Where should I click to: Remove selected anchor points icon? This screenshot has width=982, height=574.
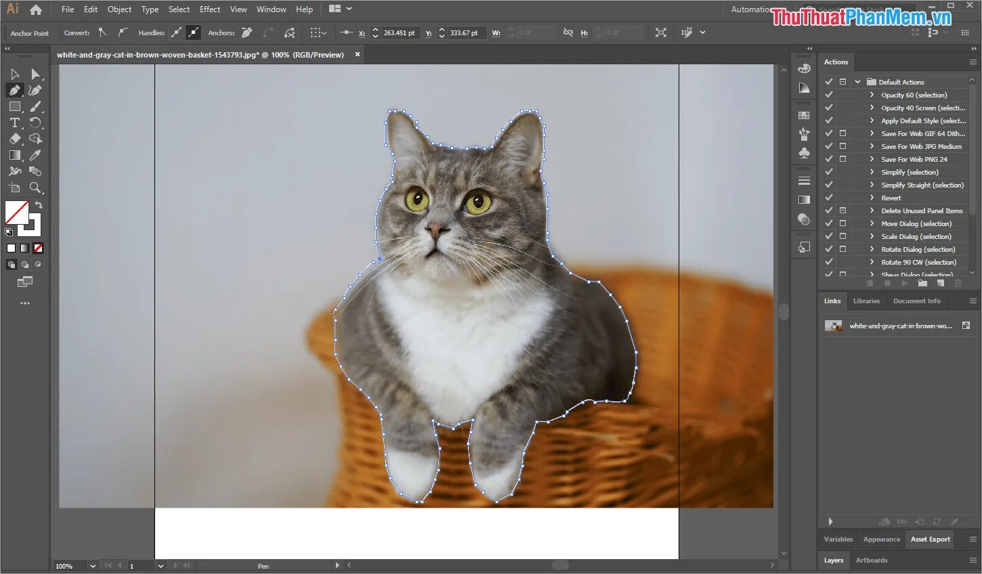click(247, 32)
